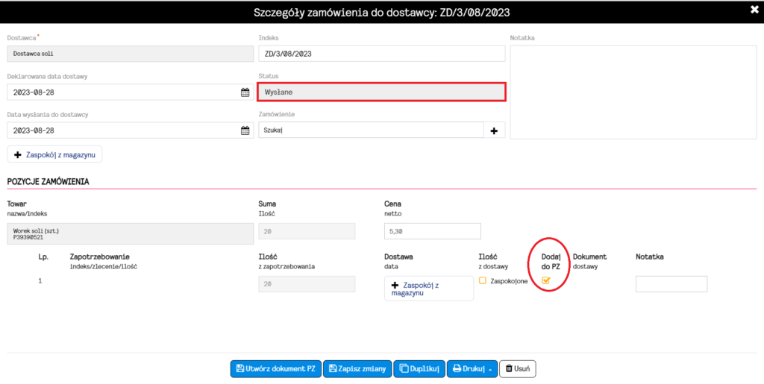Viewport: 764px width, 384px height.
Task: Delete the order with Usuń
Action: pyautogui.click(x=518, y=369)
